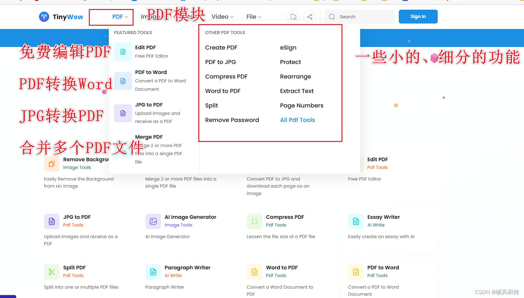Select Split in other PDF tools
The height and width of the screenshot is (298, 524).
[211, 106]
